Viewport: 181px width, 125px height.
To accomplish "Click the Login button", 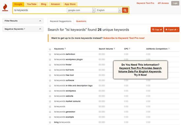I will (x=175, y=3).
